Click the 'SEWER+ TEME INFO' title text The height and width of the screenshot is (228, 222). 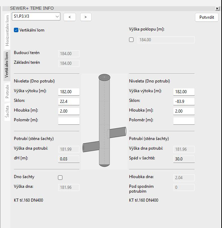[32, 8]
